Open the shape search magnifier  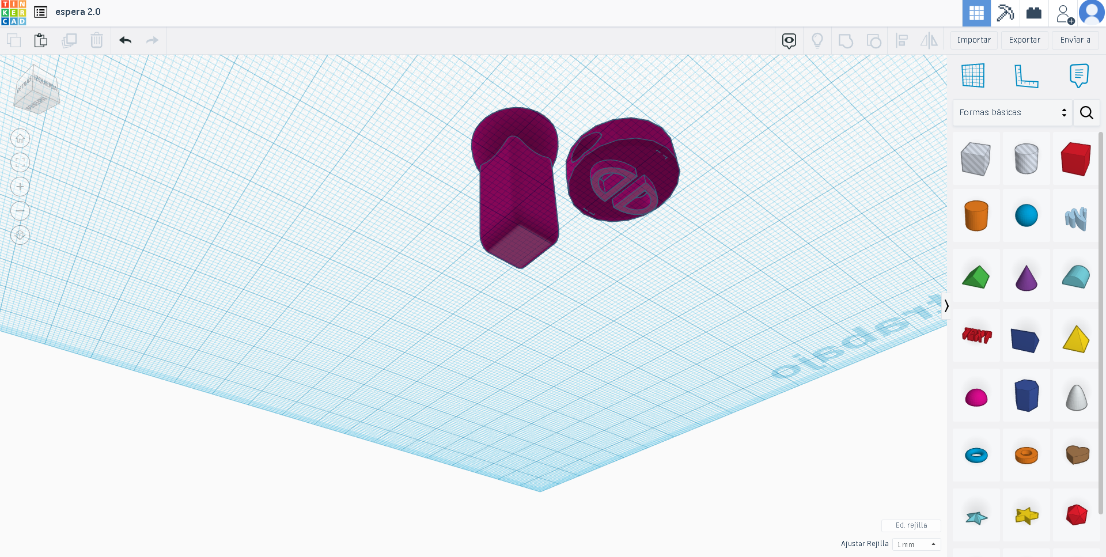point(1086,113)
